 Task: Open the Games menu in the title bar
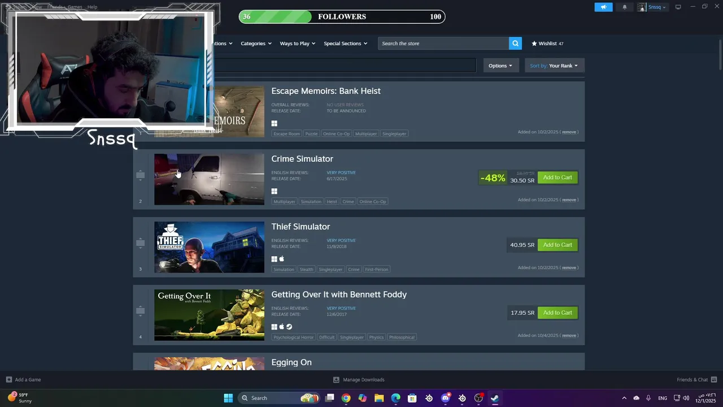coord(75,7)
